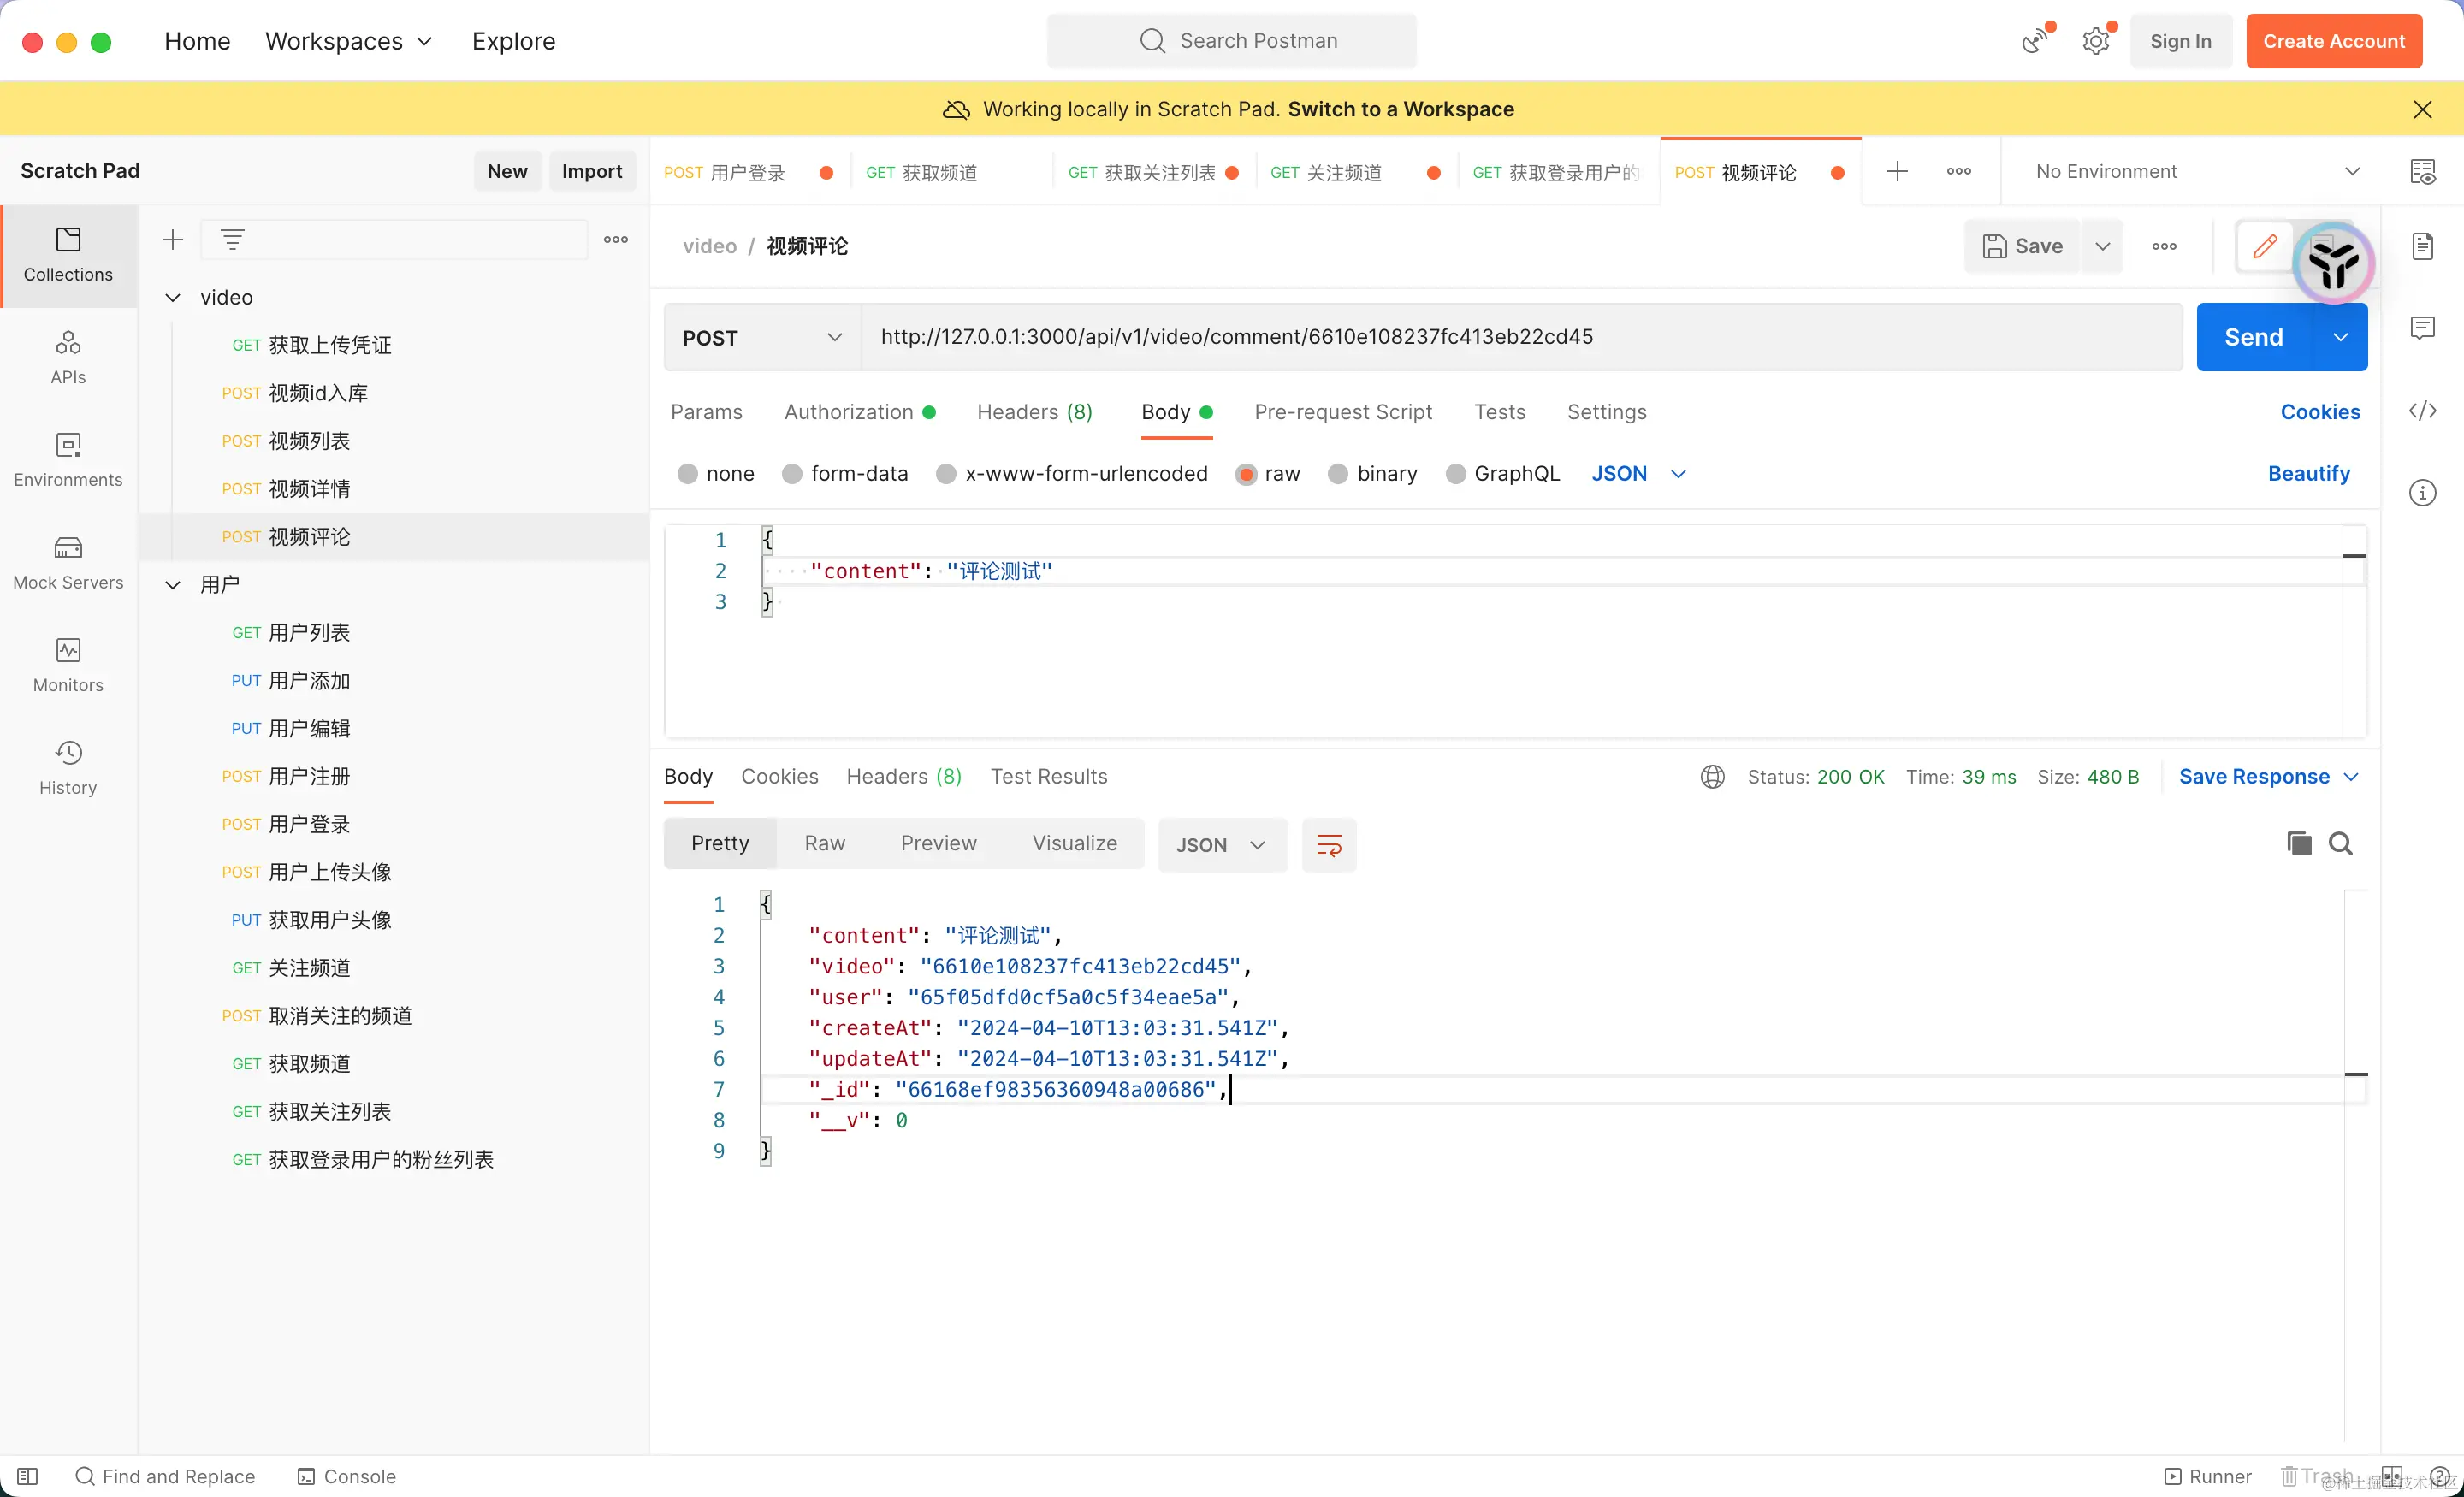Select the form-data body type
Viewport: 2464px width, 1497px height.
coord(792,474)
